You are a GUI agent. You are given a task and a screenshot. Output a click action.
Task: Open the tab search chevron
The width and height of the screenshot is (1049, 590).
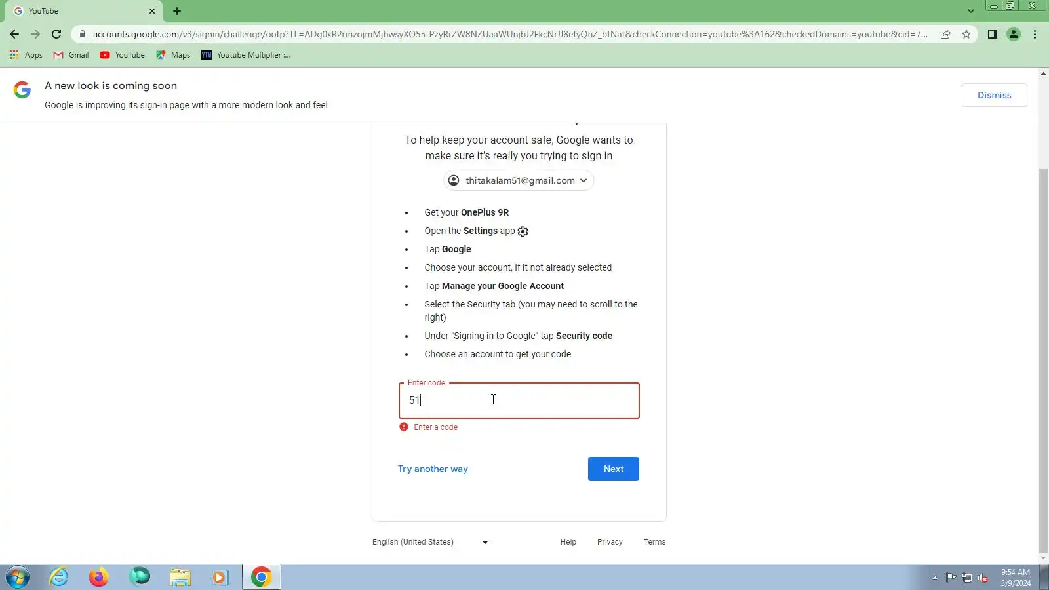[x=971, y=11]
